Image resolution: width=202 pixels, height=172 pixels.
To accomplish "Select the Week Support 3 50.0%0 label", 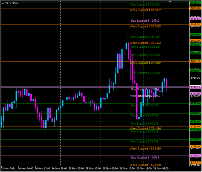I will point(145,165).
